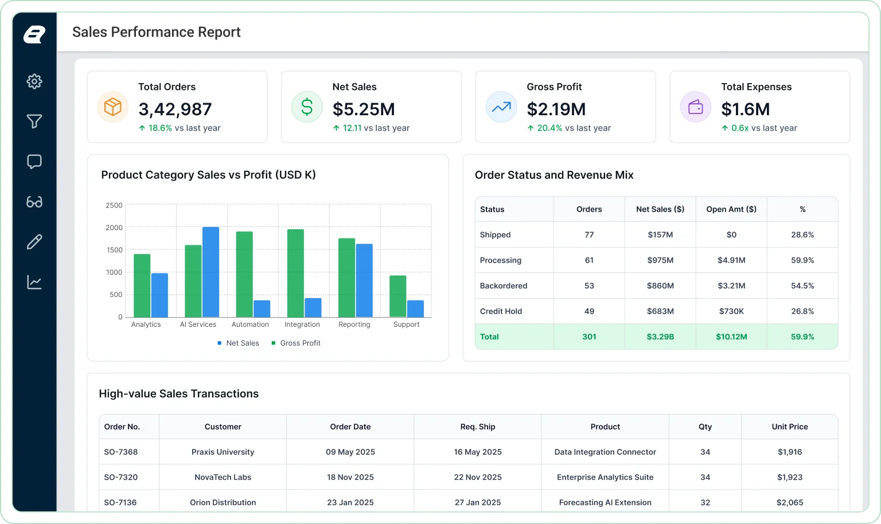Image resolution: width=881 pixels, height=524 pixels.
Task: Click the blue AI Services bar
Action: (211, 272)
